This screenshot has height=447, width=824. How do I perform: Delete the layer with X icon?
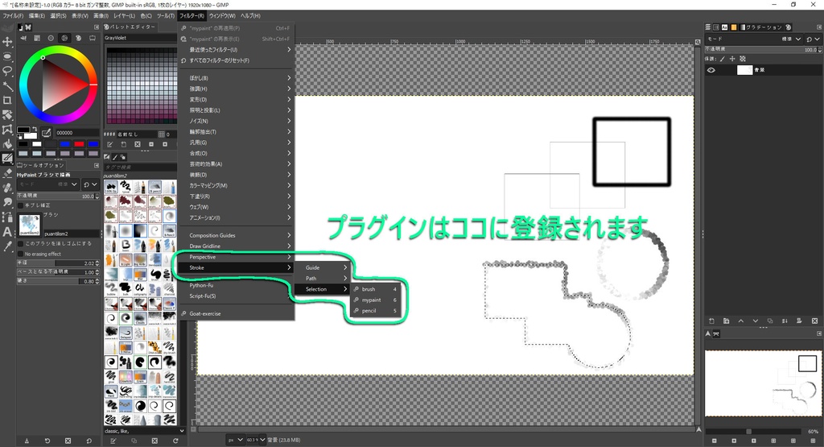[814, 321]
